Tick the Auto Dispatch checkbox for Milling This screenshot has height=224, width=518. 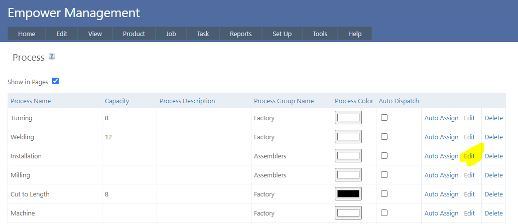click(x=384, y=175)
